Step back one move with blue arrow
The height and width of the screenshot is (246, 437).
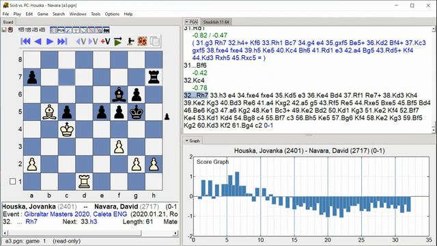coord(38,41)
